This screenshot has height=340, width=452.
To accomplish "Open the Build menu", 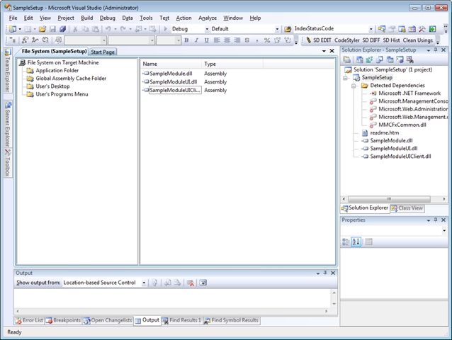I will point(86,18).
